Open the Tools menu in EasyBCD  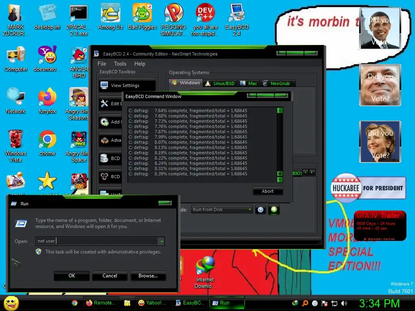[x=120, y=64]
